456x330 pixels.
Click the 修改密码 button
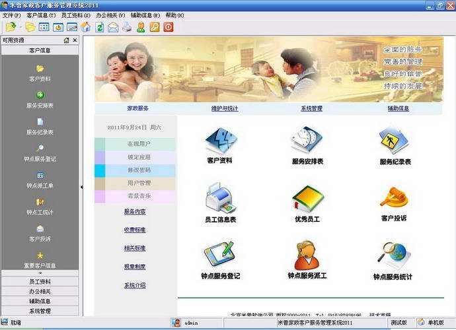(135, 170)
